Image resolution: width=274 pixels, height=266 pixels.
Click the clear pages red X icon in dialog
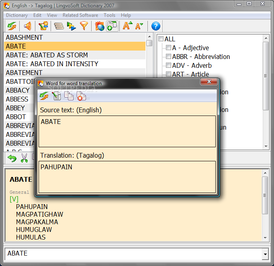pyautogui.click(x=81, y=96)
